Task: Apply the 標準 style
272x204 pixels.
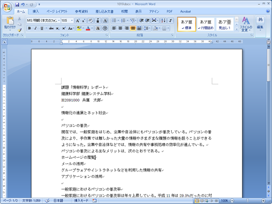Action: 186,24
